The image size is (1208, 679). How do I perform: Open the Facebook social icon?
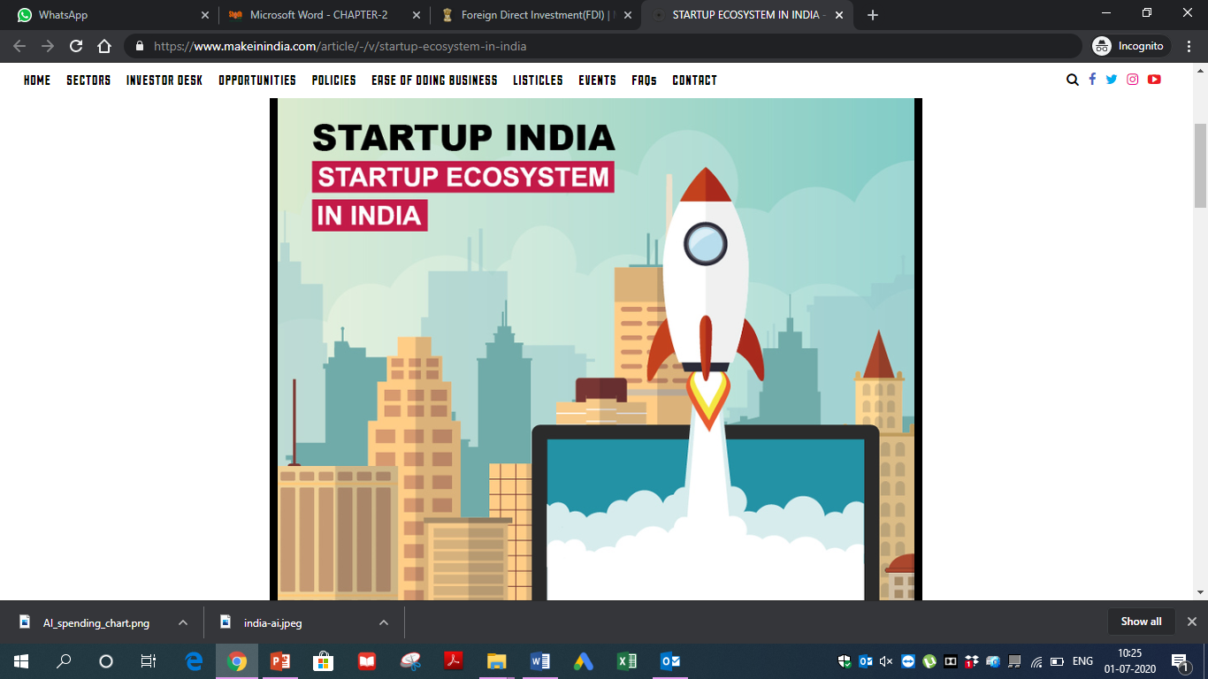coord(1092,79)
